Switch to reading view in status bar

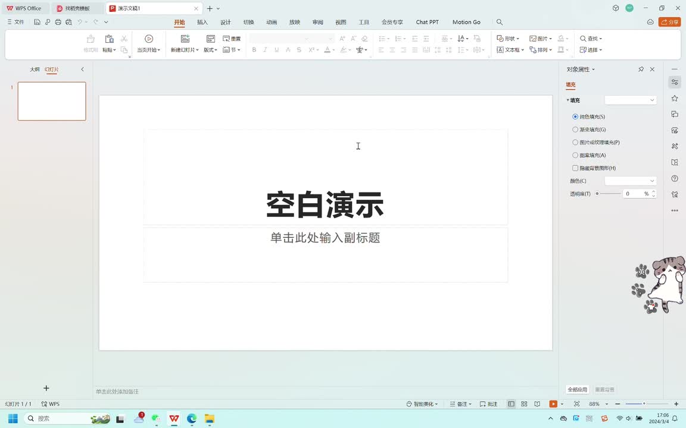[x=537, y=404]
